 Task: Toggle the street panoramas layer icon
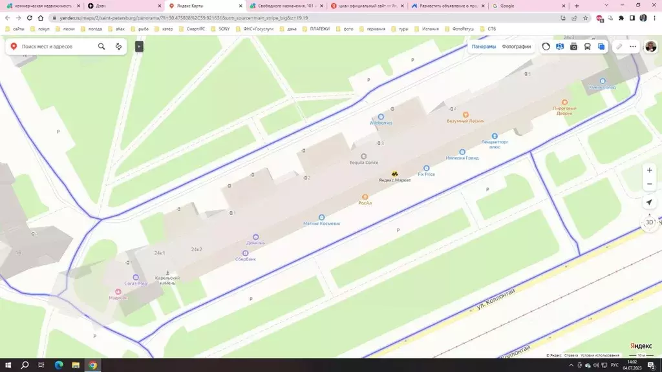click(x=560, y=46)
